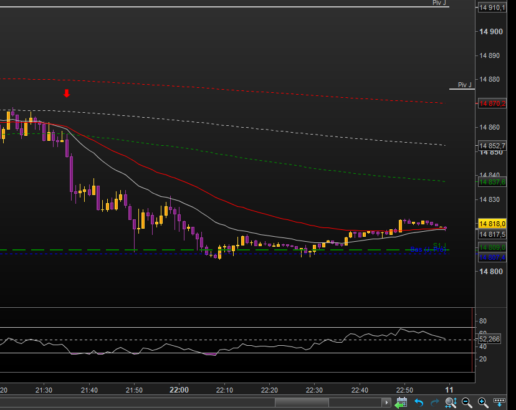Click the 14 900 price axis label
The width and height of the screenshot is (516, 410).
tap(491, 32)
